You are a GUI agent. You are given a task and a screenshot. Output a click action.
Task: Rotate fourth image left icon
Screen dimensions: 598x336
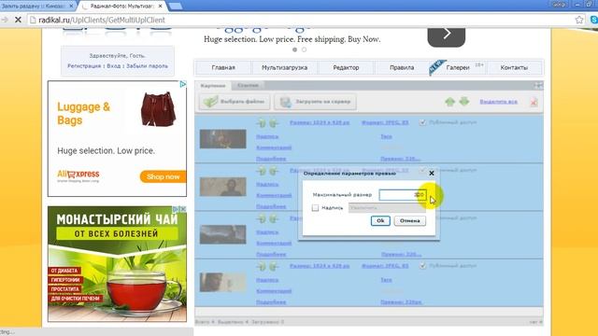pyautogui.click(x=262, y=266)
